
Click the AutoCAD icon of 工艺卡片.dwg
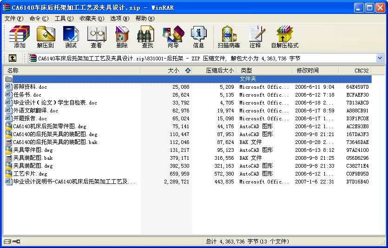click(9, 174)
